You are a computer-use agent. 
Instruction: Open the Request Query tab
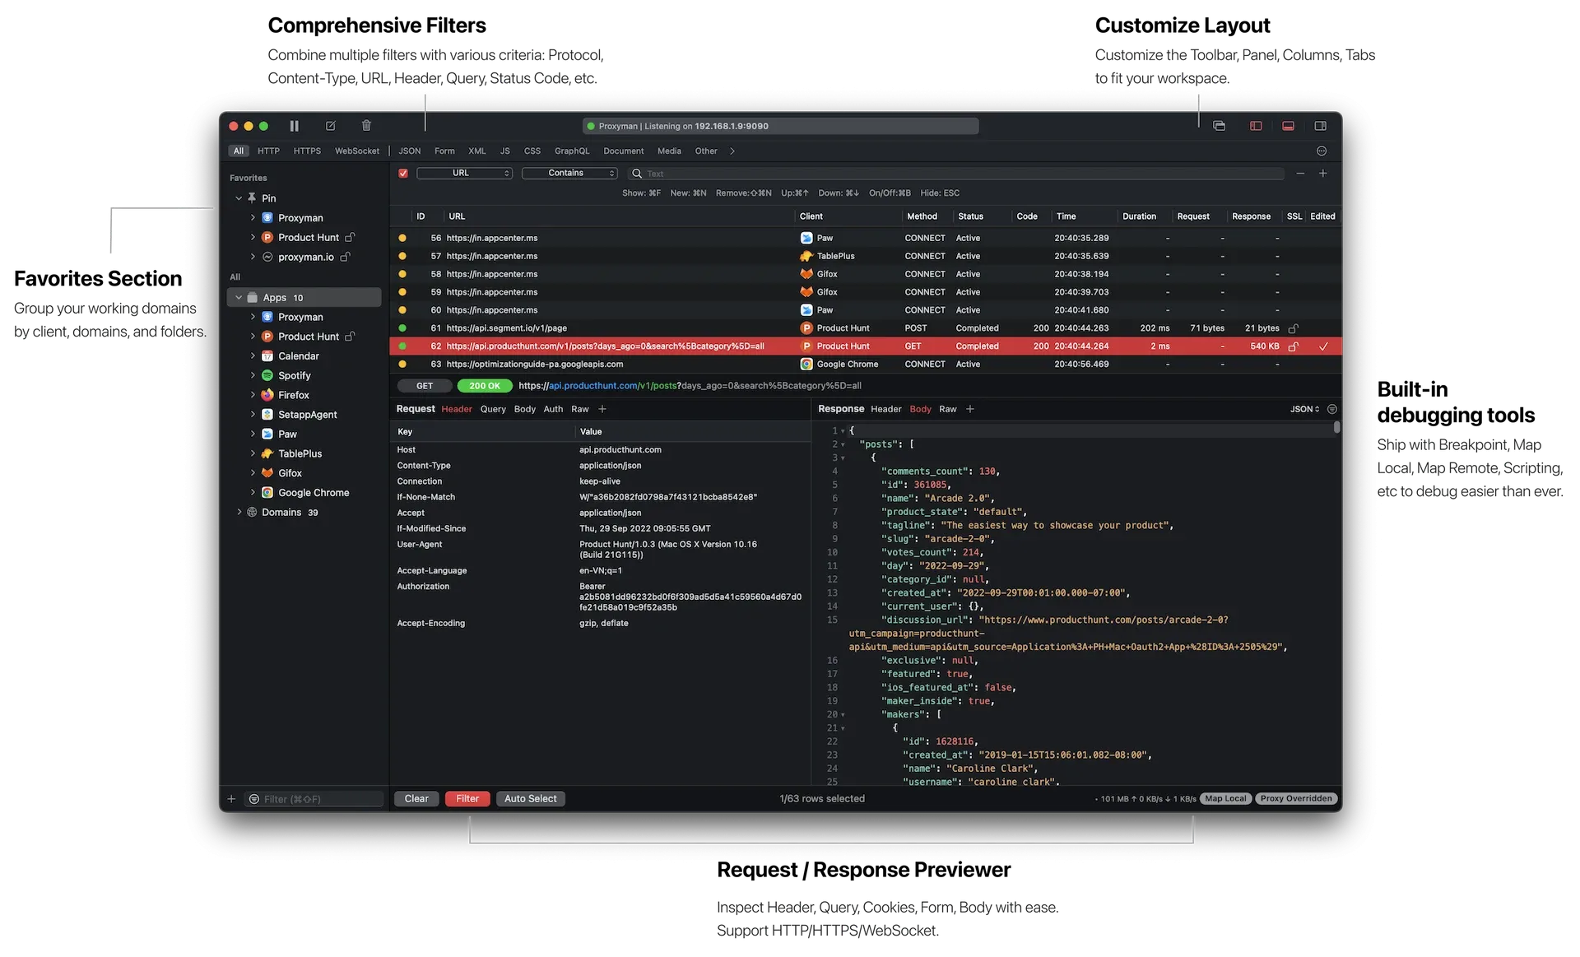(x=493, y=409)
